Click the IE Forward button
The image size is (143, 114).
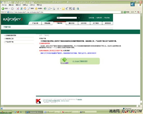tap(12, 9)
